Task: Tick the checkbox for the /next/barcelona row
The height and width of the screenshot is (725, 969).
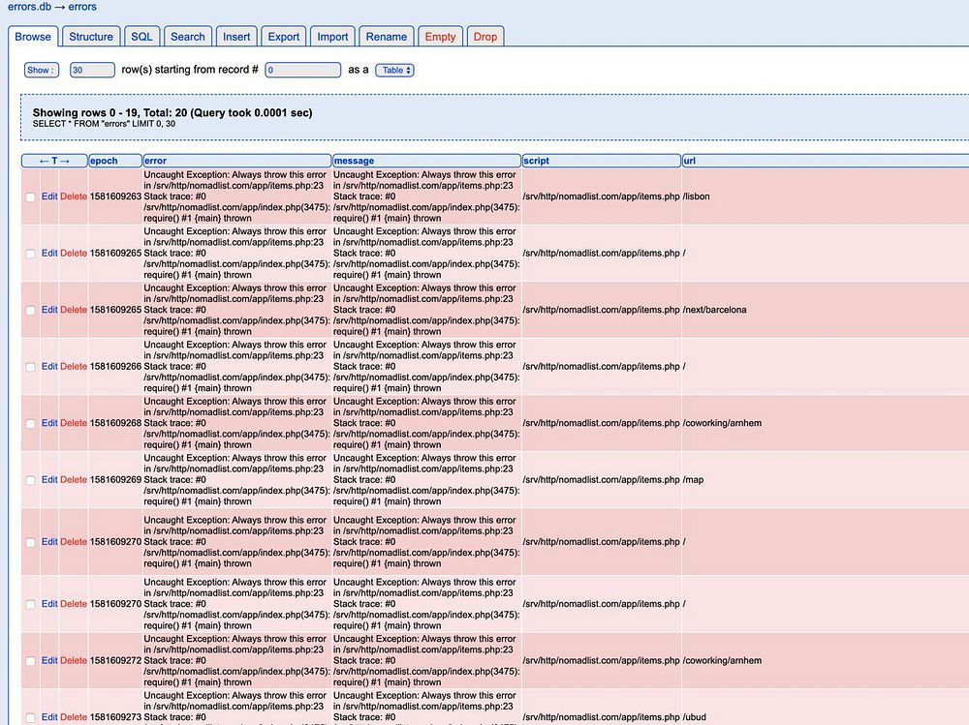Action: 30,310
